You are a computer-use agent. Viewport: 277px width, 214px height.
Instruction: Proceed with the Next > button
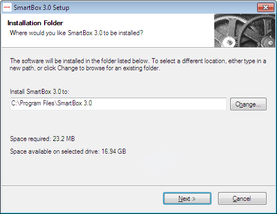point(187,199)
